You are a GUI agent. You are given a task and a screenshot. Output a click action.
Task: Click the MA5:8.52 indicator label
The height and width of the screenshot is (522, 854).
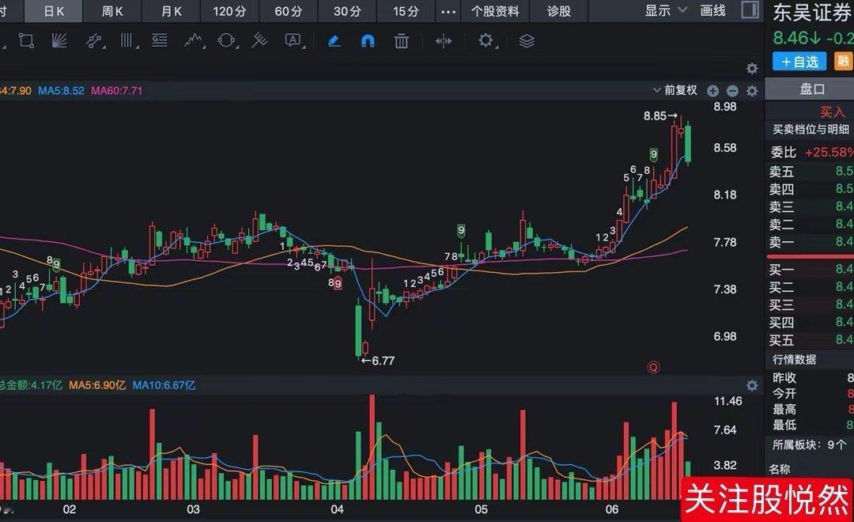coord(61,90)
